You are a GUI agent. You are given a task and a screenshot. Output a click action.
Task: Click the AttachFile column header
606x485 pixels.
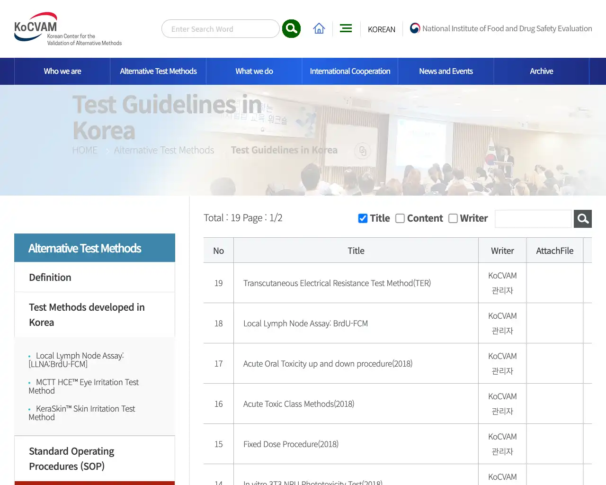click(x=555, y=251)
